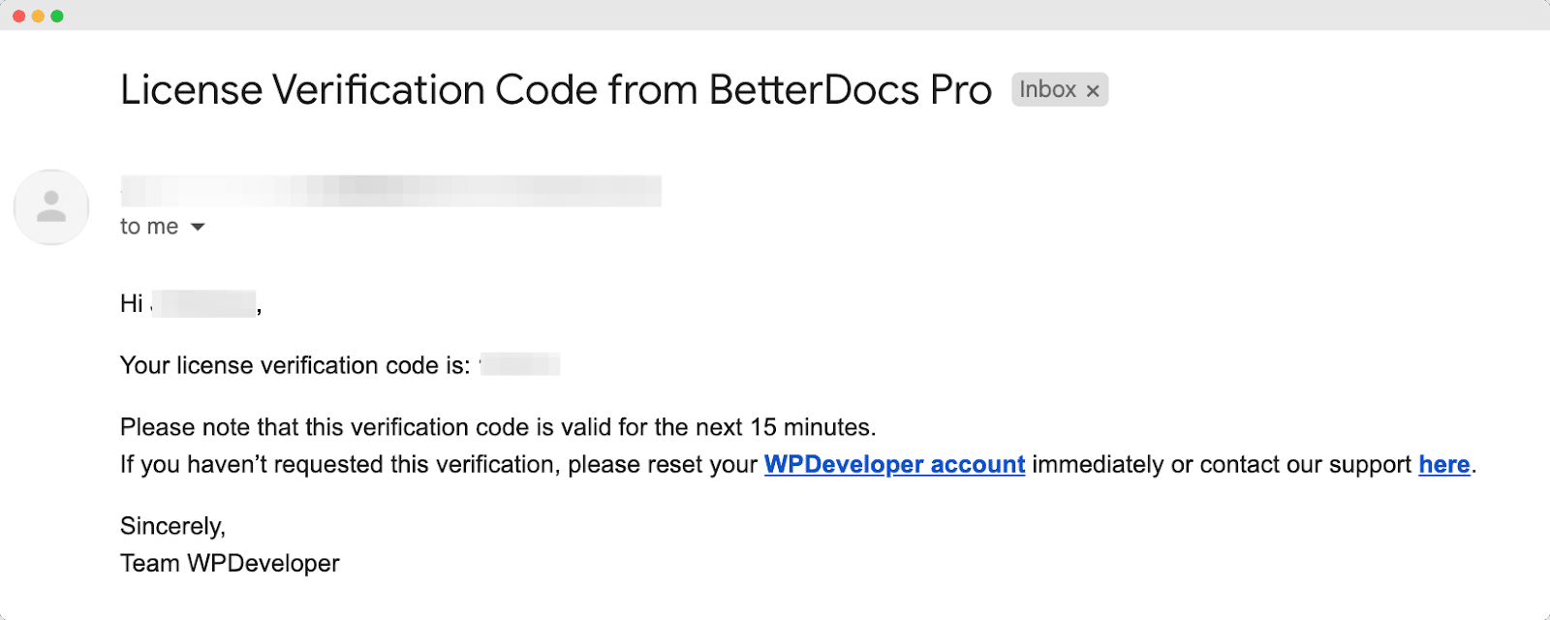Viewport: 1550px width, 620px height.
Task: Click the blurred verification code text
Action: (x=521, y=365)
